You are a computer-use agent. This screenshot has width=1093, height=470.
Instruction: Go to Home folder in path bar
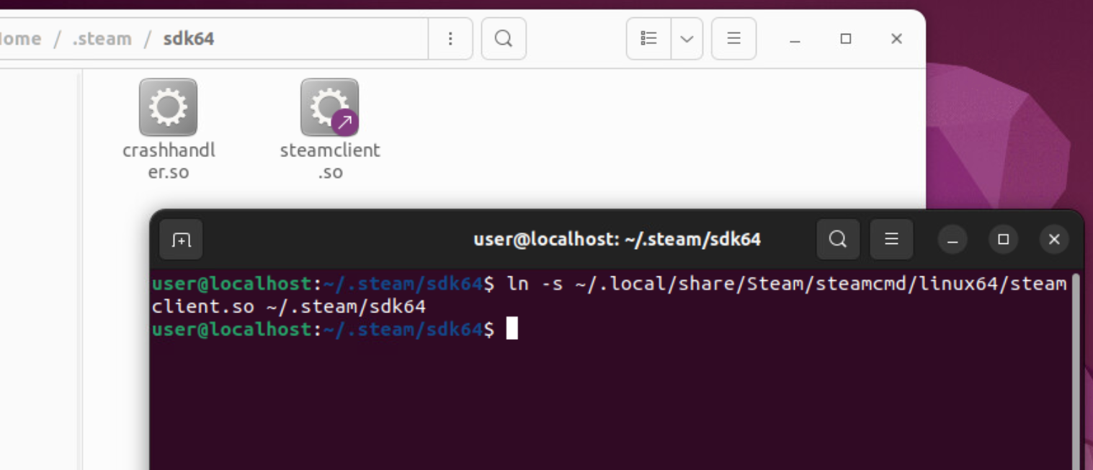point(20,39)
